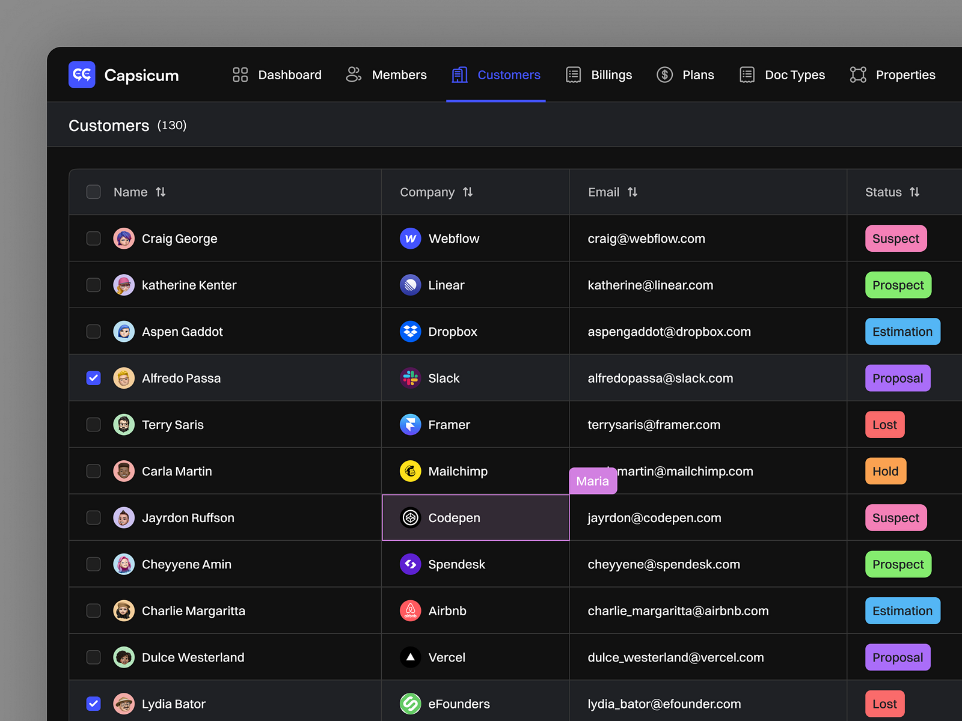The height and width of the screenshot is (721, 962).
Task: Click the Dropbox company logo
Action: (x=411, y=332)
